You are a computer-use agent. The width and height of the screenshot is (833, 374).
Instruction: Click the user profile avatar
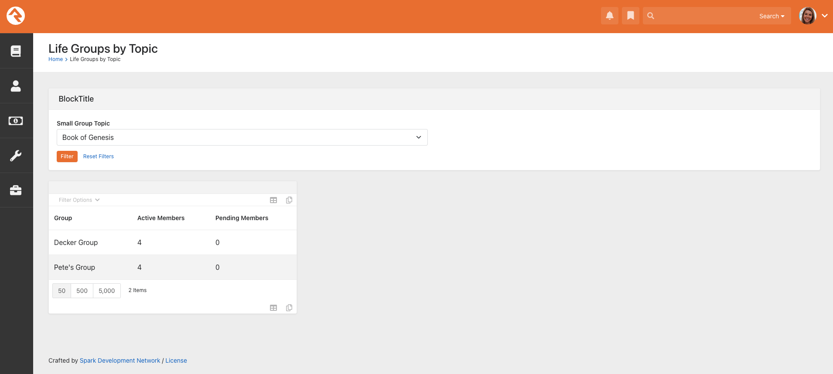pos(808,16)
